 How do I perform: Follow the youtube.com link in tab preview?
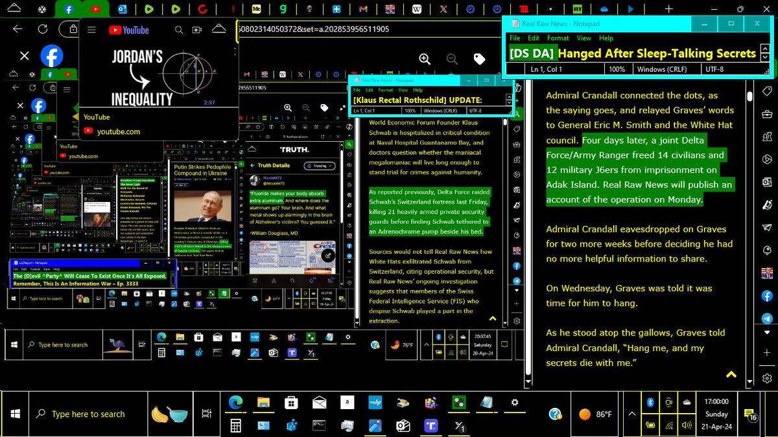point(119,131)
